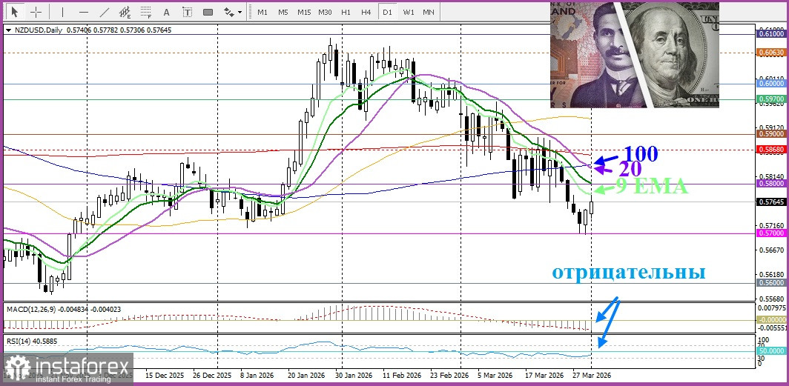
Task: Click the banknote image thumbnail
Action: (x=634, y=54)
